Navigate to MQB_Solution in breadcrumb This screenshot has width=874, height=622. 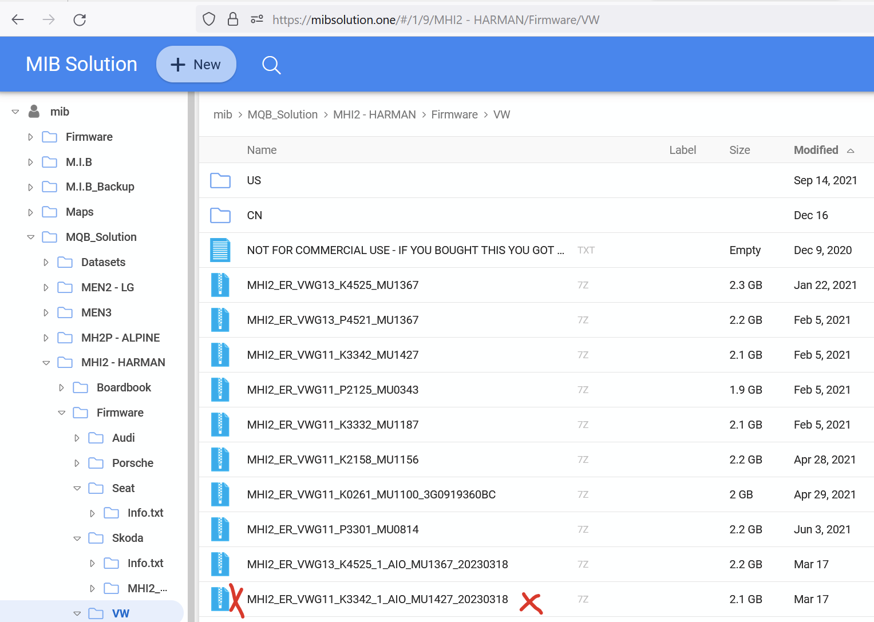pos(282,114)
